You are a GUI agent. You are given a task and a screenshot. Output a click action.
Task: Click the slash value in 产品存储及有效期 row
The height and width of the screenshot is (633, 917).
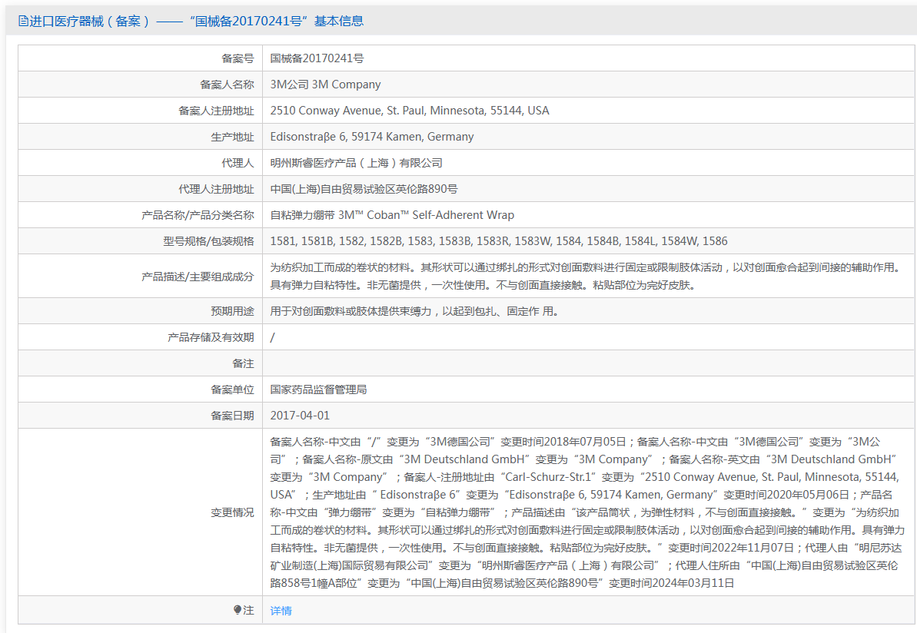[x=272, y=337]
